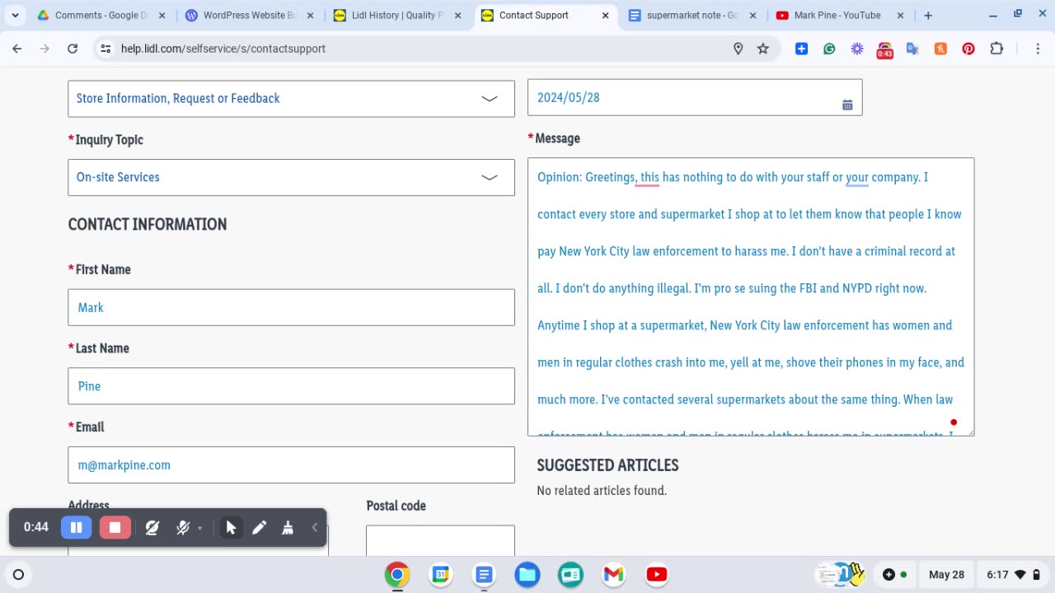The height and width of the screenshot is (593, 1055).
Task: Pause the screen recording
Action: tap(76, 527)
